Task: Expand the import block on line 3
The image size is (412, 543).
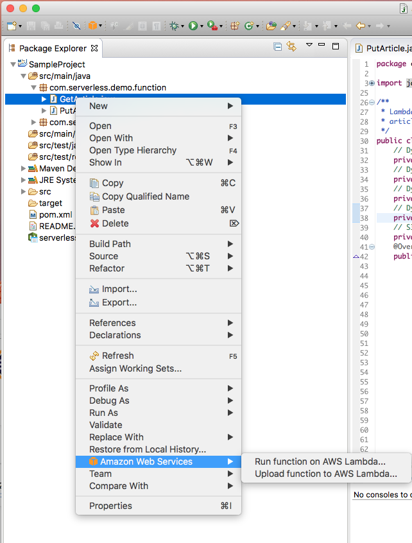Action: click(372, 83)
